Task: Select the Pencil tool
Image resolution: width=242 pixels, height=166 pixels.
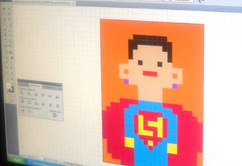Action: [x=10, y=30]
